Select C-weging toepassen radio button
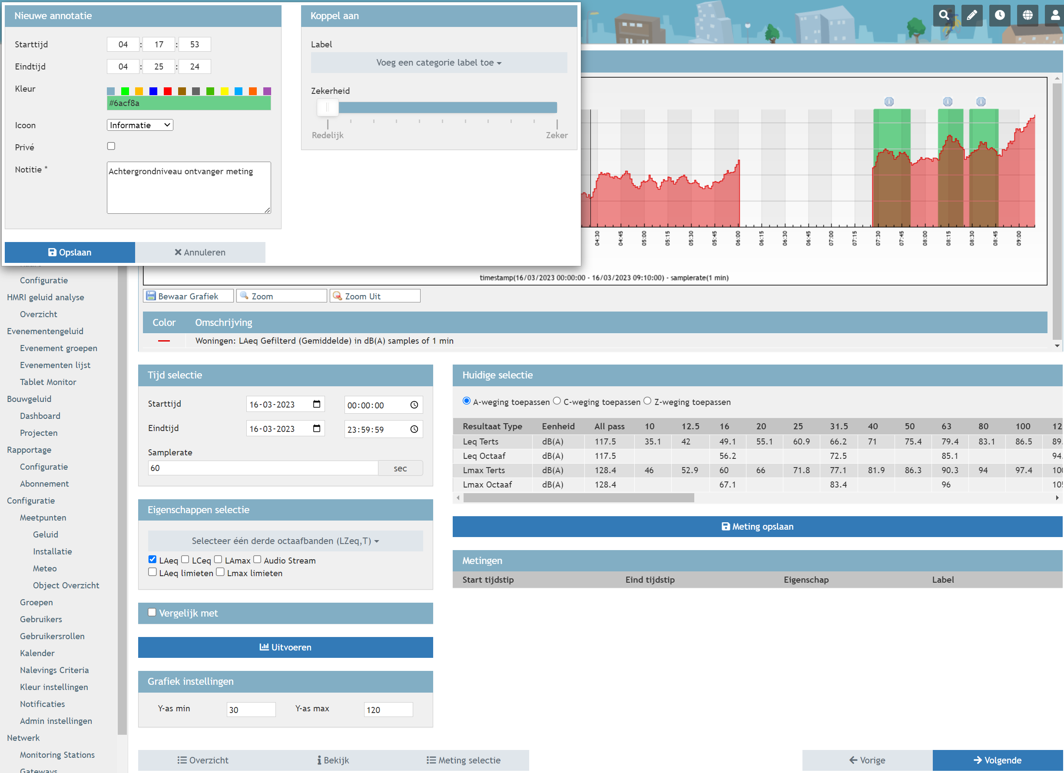The width and height of the screenshot is (1064, 773). coord(557,401)
